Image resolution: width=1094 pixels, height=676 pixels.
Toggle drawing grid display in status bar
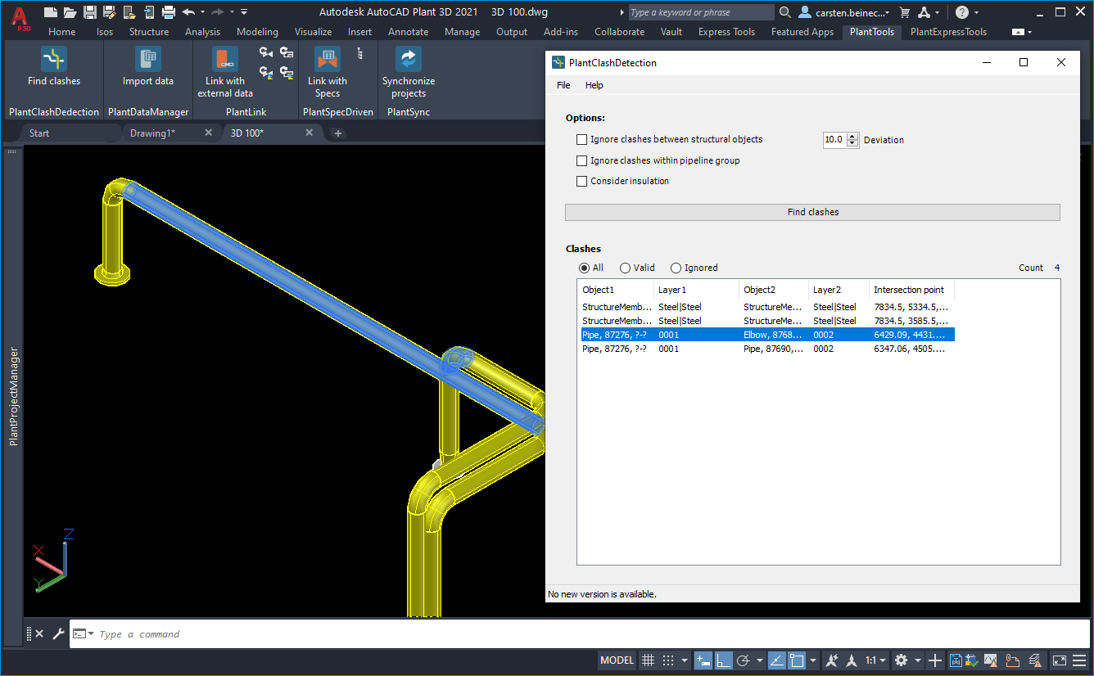[x=648, y=660]
